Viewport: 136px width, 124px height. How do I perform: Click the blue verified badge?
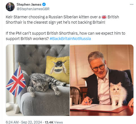(44, 5)
